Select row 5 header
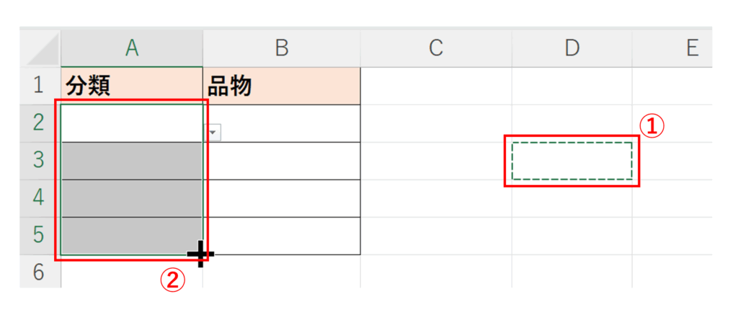This screenshot has height=317, width=738. pyautogui.click(x=40, y=236)
